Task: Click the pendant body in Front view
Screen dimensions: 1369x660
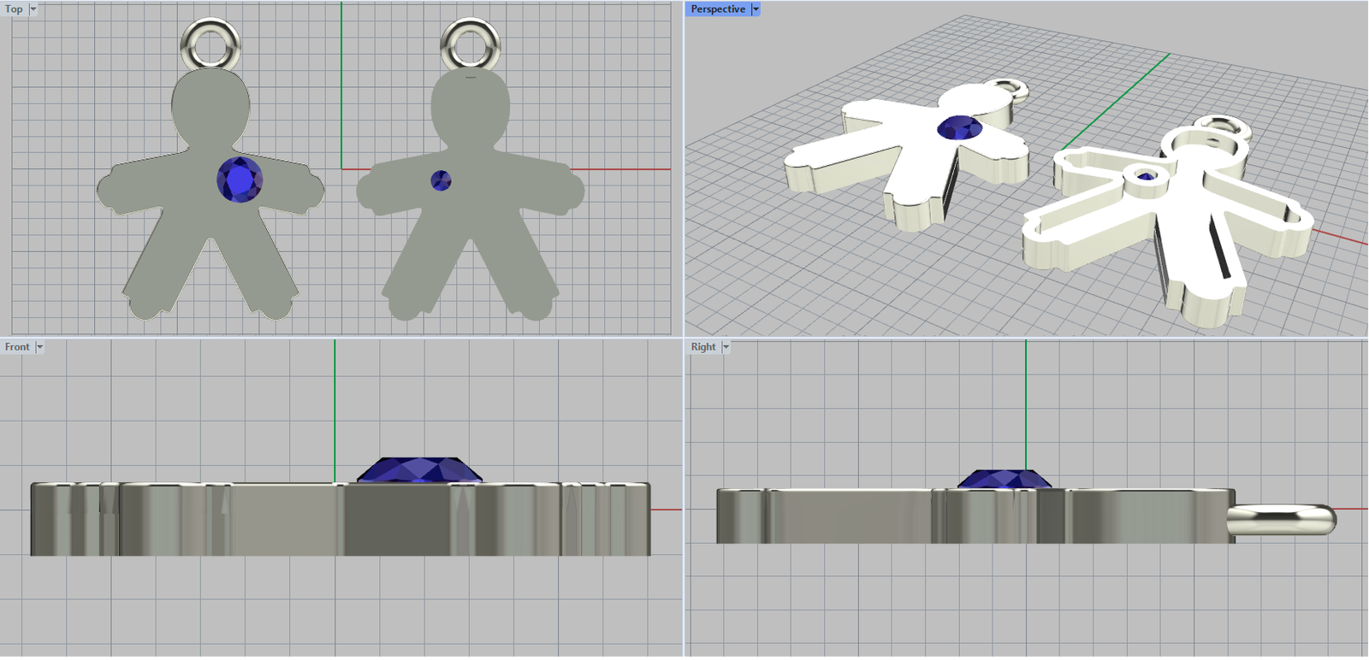Action: click(282, 520)
